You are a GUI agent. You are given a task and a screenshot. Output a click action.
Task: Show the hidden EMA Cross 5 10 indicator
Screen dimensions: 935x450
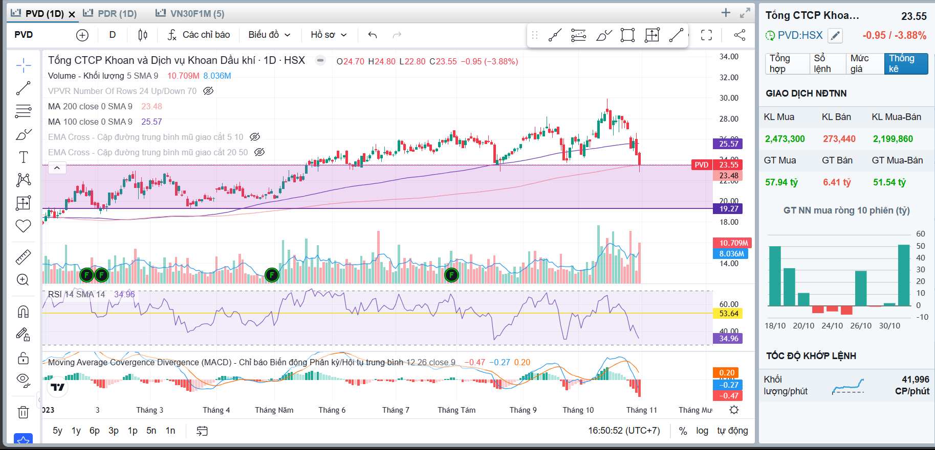click(x=255, y=137)
